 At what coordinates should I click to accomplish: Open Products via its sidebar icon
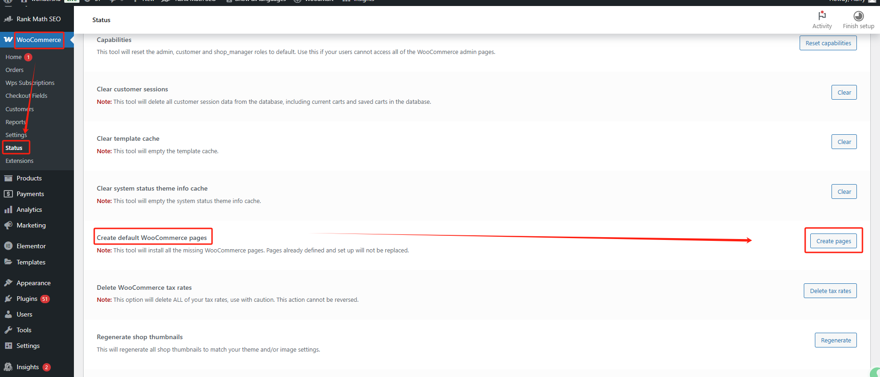click(x=8, y=178)
